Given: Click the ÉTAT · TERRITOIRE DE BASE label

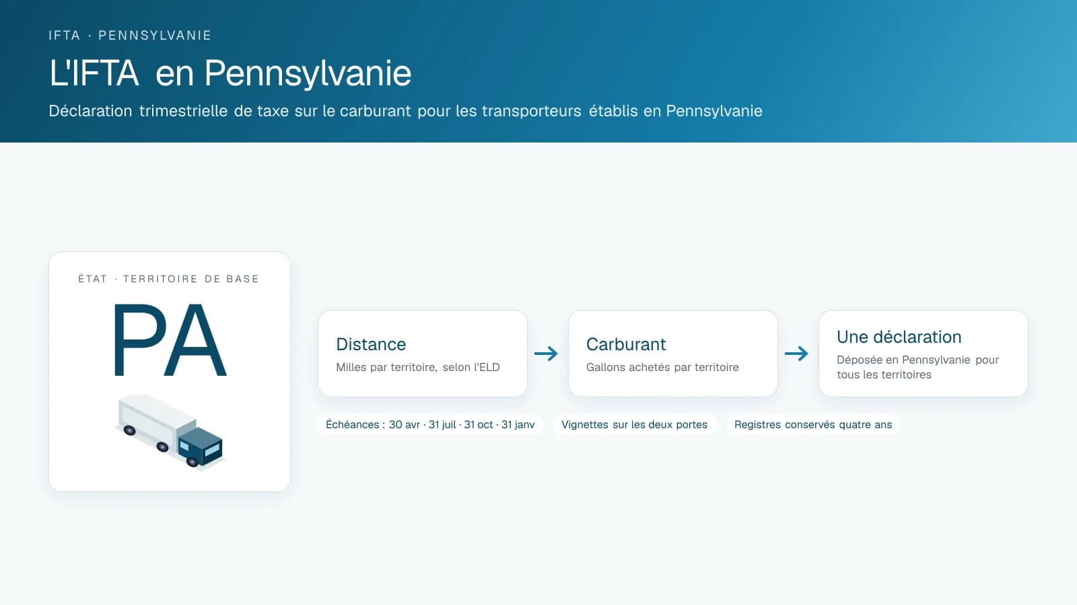Looking at the screenshot, I should point(168,279).
